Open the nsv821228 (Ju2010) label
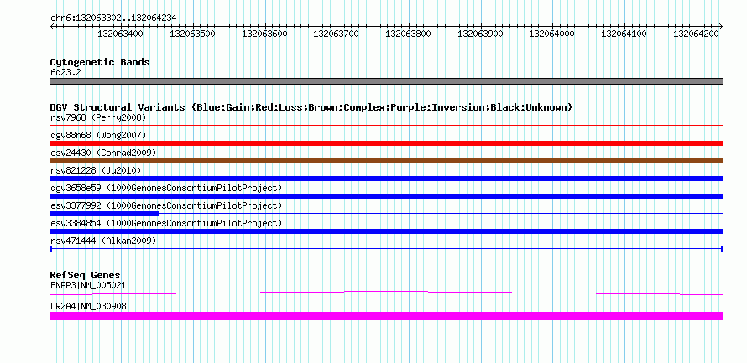The width and height of the screenshot is (747, 363). (96, 170)
